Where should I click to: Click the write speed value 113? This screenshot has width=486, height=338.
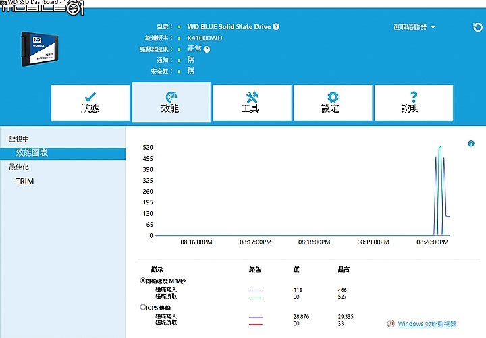click(298, 290)
